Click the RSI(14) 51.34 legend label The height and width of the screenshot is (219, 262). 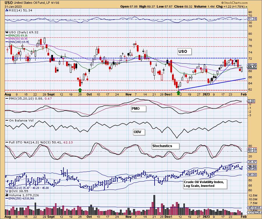[20, 11]
